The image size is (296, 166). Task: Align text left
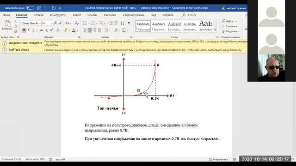85,30
